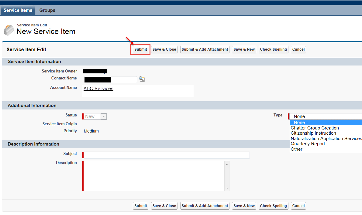Screen dimensions: 362x215
Task: Click the Description Information section header
Action: pyautogui.click(x=146, y=144)
